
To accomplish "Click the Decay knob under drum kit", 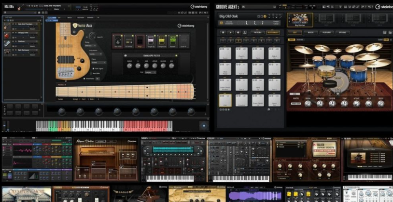I will pyautogui.click(x=381, y=104).
